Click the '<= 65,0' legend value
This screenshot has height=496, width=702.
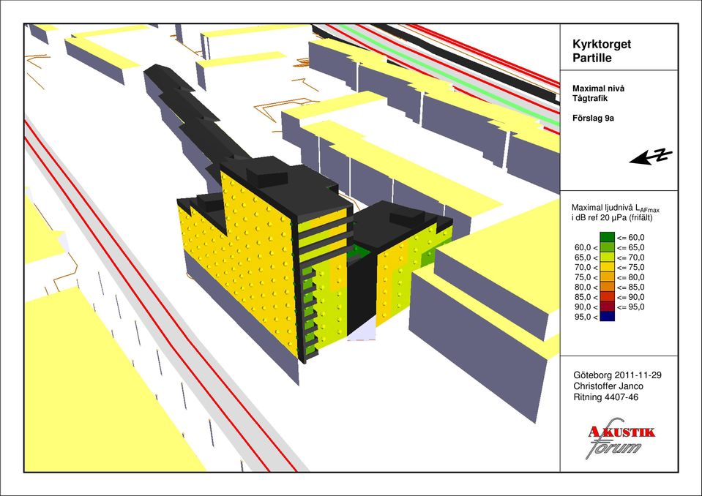631,247
